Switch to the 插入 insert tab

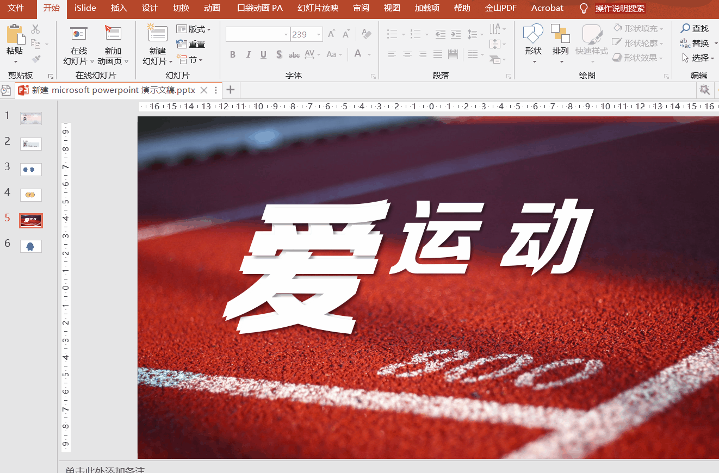tap(119, 8)
